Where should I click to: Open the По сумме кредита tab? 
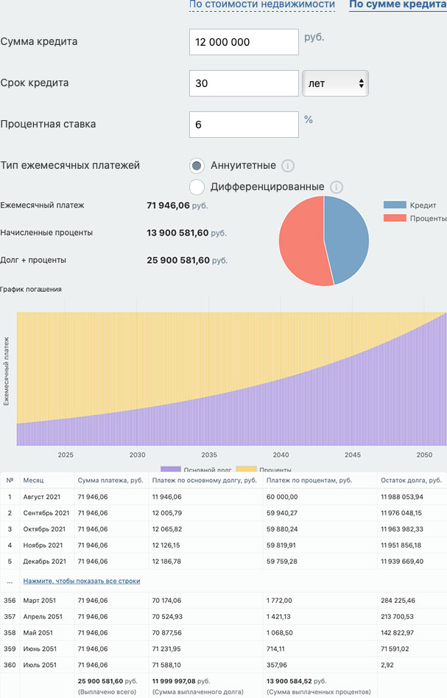pyautogui.click(x=398, y=4)
